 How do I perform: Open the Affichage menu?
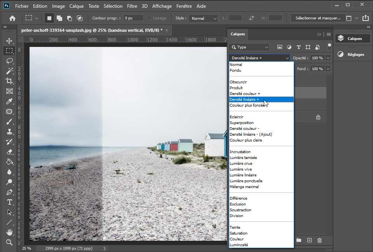coord(162,6)
